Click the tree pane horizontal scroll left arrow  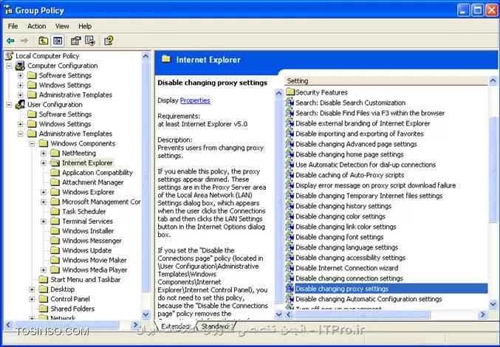tap(8, 325)
